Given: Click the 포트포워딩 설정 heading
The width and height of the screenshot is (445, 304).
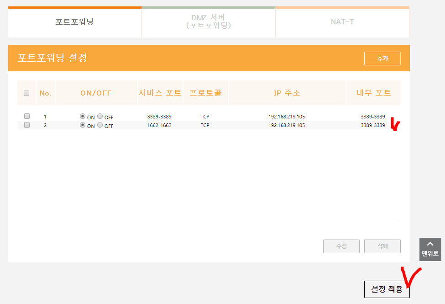Looking at the screenshot, I should [52, 58].
